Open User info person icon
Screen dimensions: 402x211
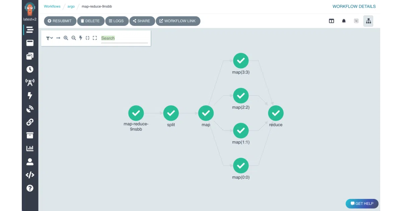[x=30, y=162]
